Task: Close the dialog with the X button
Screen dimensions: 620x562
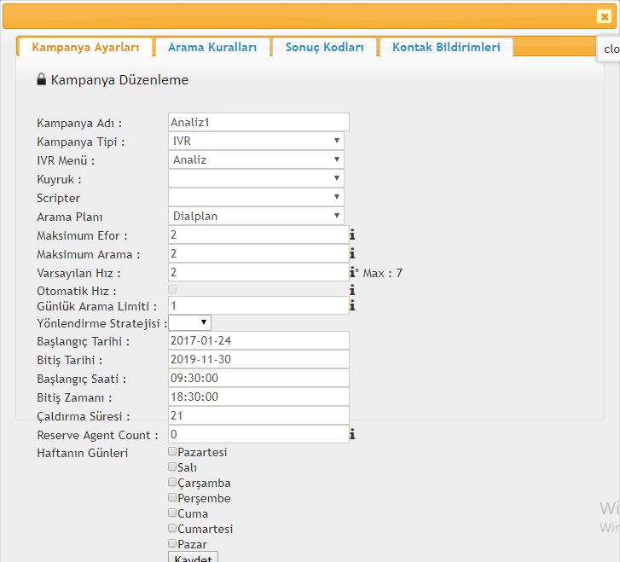Action: pyautogui.click(x=604, y=16)
